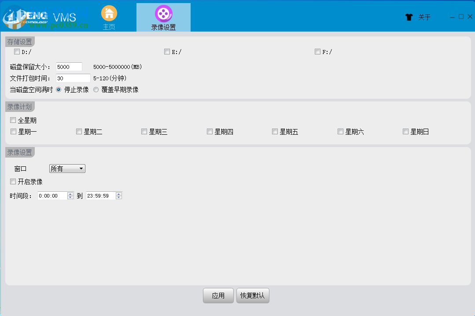The image size is (475, 316).
Task: Enable recording for 星期三 (Wednesday)
Action: (x=144, y=131)
